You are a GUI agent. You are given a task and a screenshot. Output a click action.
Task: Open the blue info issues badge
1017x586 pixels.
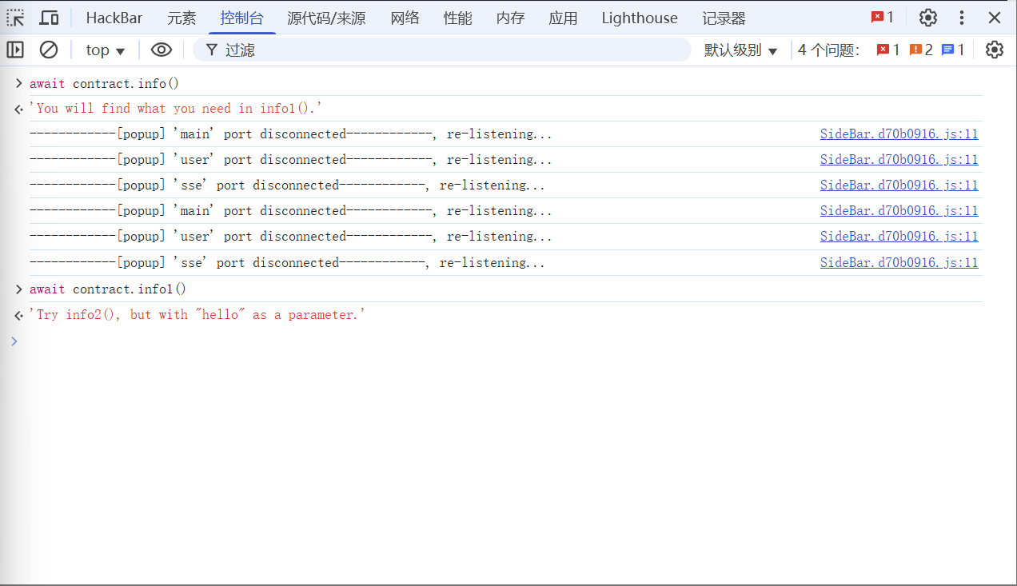pyautogui.click(x=953, y=50)
